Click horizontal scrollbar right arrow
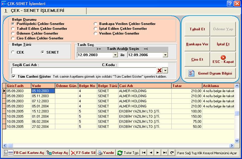Viewport: 242px width, 159px height. click(231, 145)
